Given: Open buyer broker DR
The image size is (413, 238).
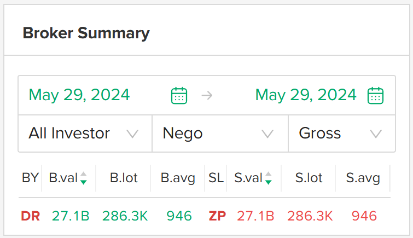Looking at the screenshot, I should (x=31, y=216).
